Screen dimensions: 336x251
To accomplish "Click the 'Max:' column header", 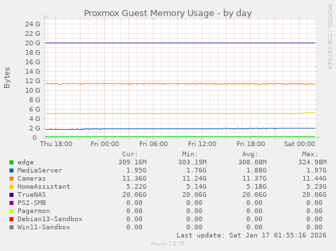I will [x=310, y=154].
